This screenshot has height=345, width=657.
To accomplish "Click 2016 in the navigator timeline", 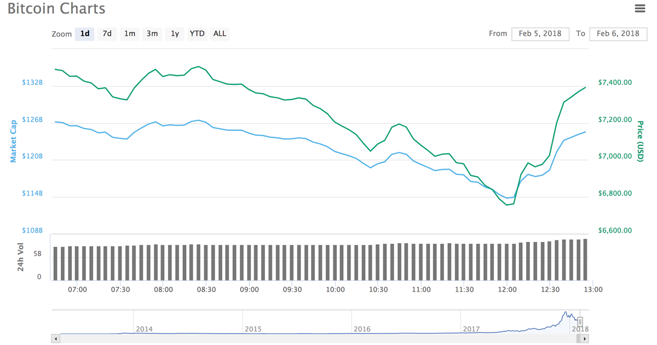I will (x=362, y=329).
